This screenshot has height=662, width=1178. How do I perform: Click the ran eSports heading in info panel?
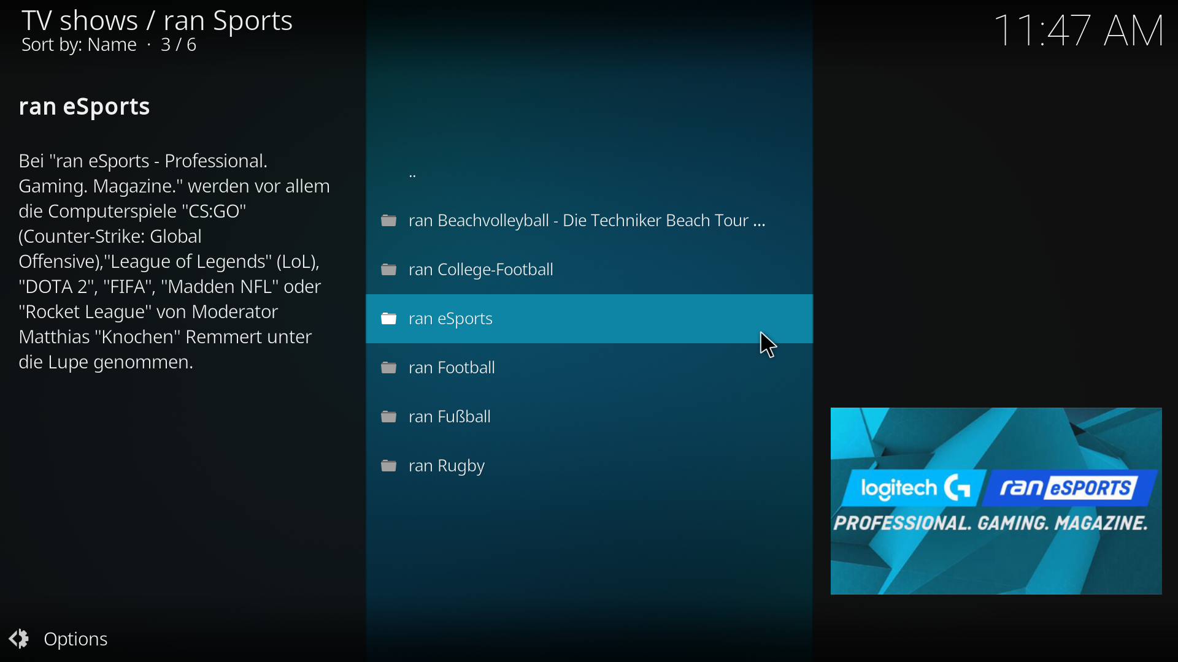point(85,107)
